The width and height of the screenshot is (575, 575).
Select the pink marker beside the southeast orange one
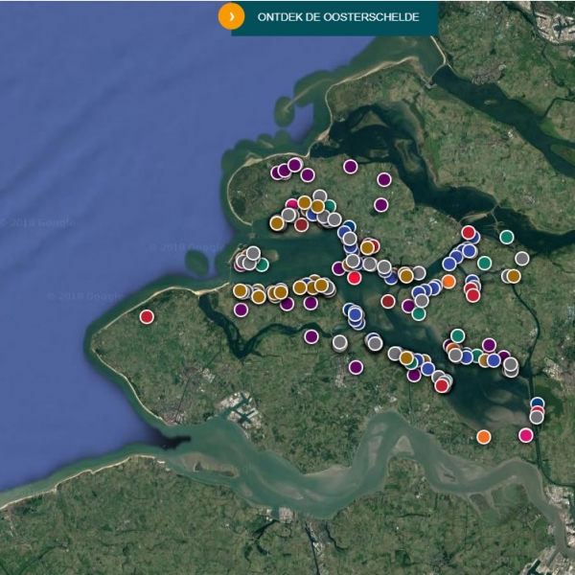(525, 435)
